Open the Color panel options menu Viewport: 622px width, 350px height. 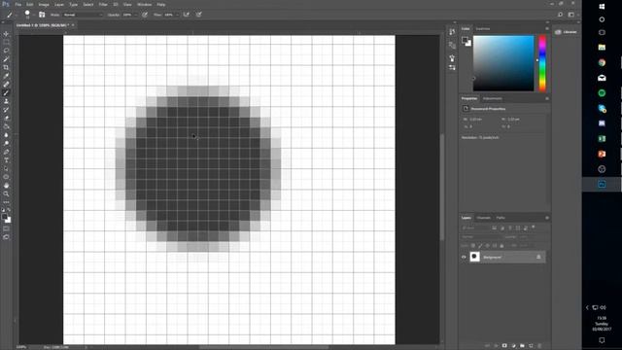[546, 28]
